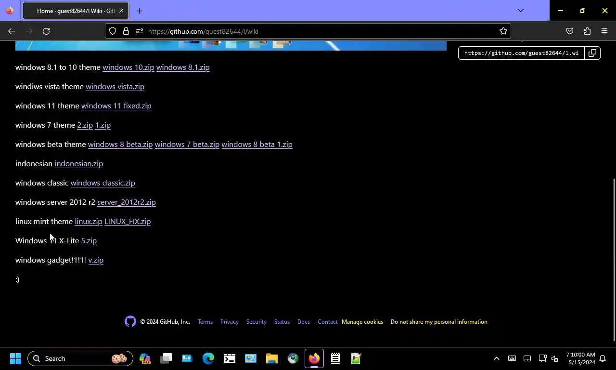Select the wiki clone URL field
The image size is (616, 370).
521,53
